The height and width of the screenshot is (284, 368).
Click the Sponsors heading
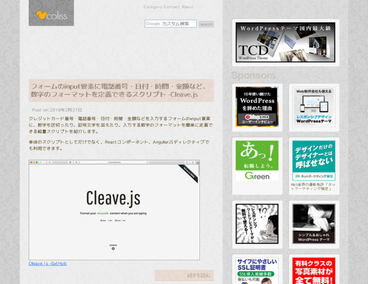(253, 76)
